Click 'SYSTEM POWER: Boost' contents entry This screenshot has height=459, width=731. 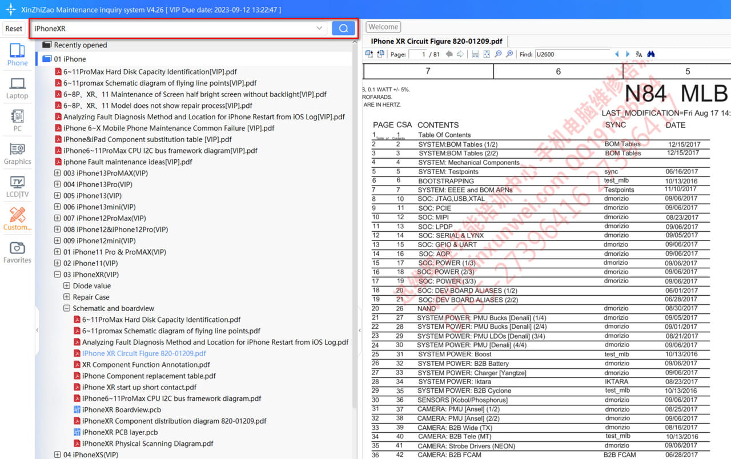tap(455, 354)
